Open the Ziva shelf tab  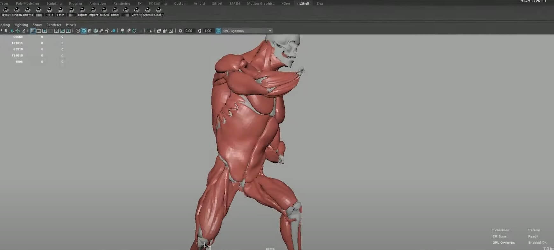click(319, 3)
